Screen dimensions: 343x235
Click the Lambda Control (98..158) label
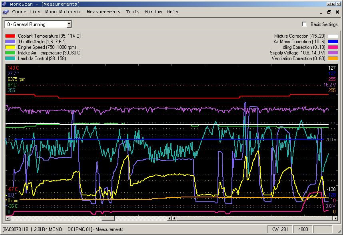click(42, 58)
